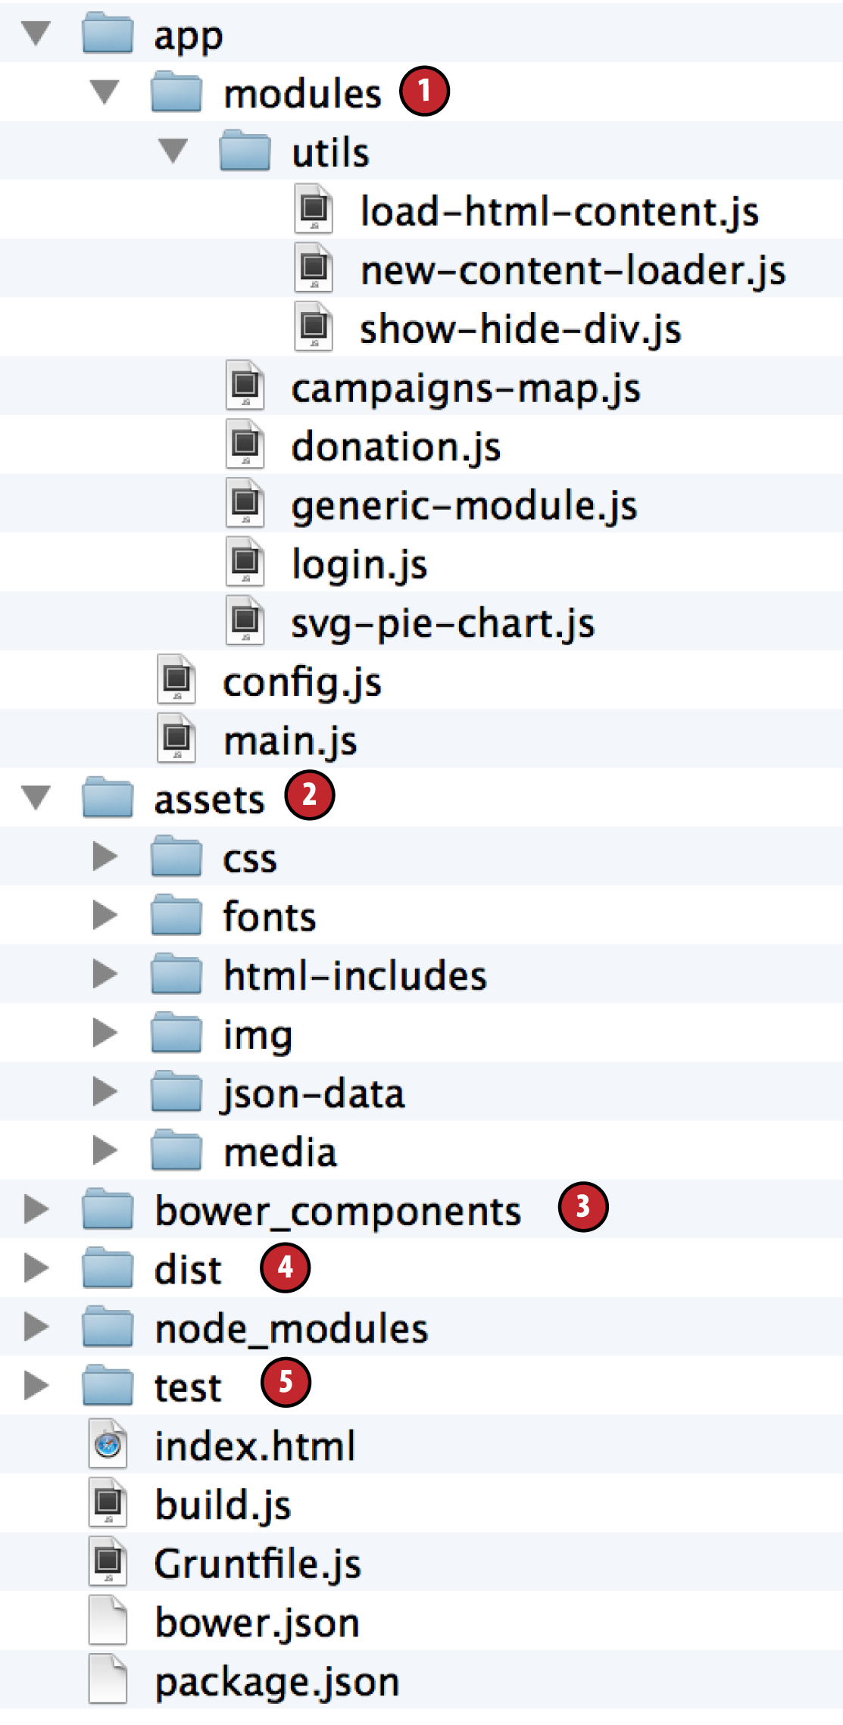Click the node_modules folder icon
Viewport: 843px width, 1725px height.
108,1327
